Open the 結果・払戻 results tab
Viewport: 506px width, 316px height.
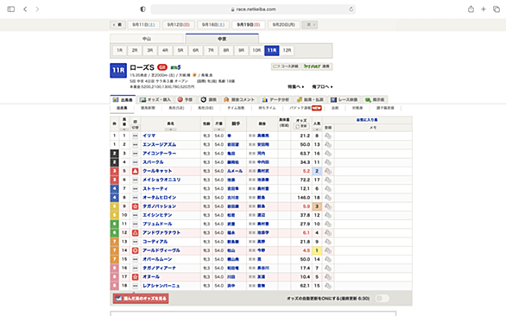point(311,100)
